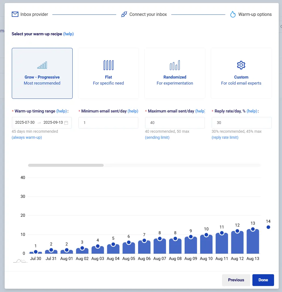Image resolution: width=282 pixels, height=292 pixels.
Task: Click the chart's horizontal scrollbar thumb
Action: pyautogui.click(x=66, y=165)
